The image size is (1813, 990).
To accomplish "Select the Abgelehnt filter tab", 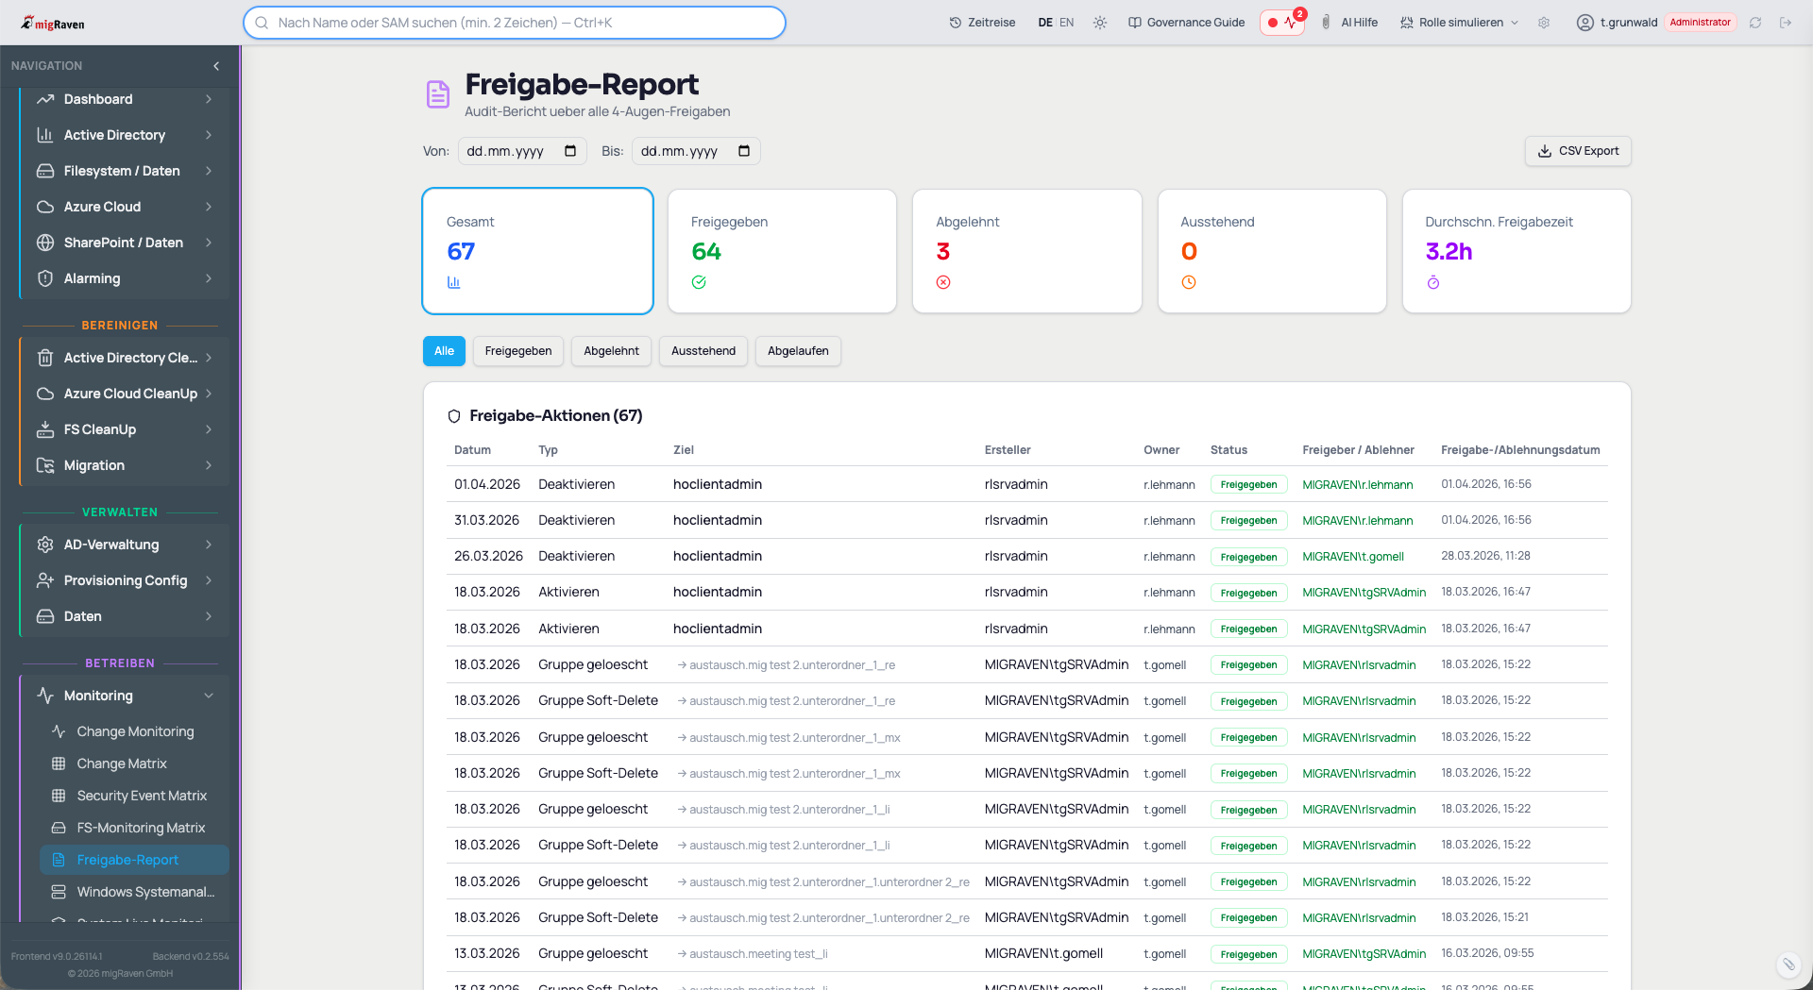I will tap(611, 351).
